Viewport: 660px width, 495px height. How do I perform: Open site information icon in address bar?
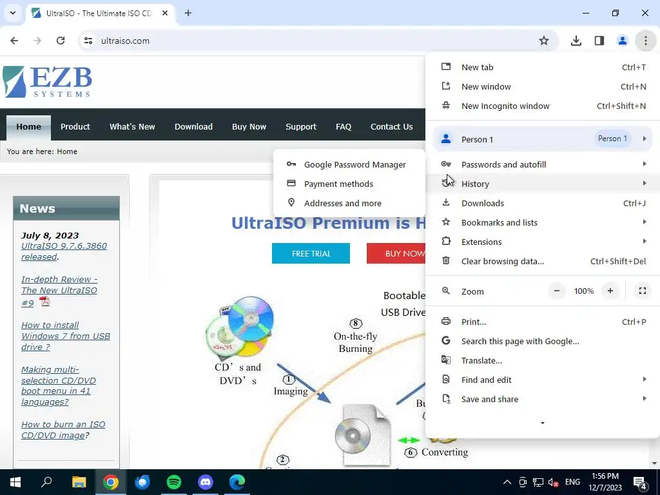click(x=88, y=41)
